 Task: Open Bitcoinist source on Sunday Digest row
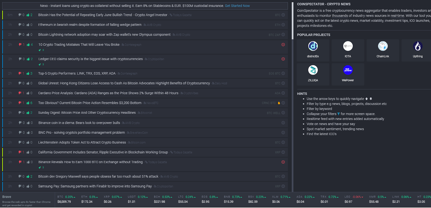(146, 113)
